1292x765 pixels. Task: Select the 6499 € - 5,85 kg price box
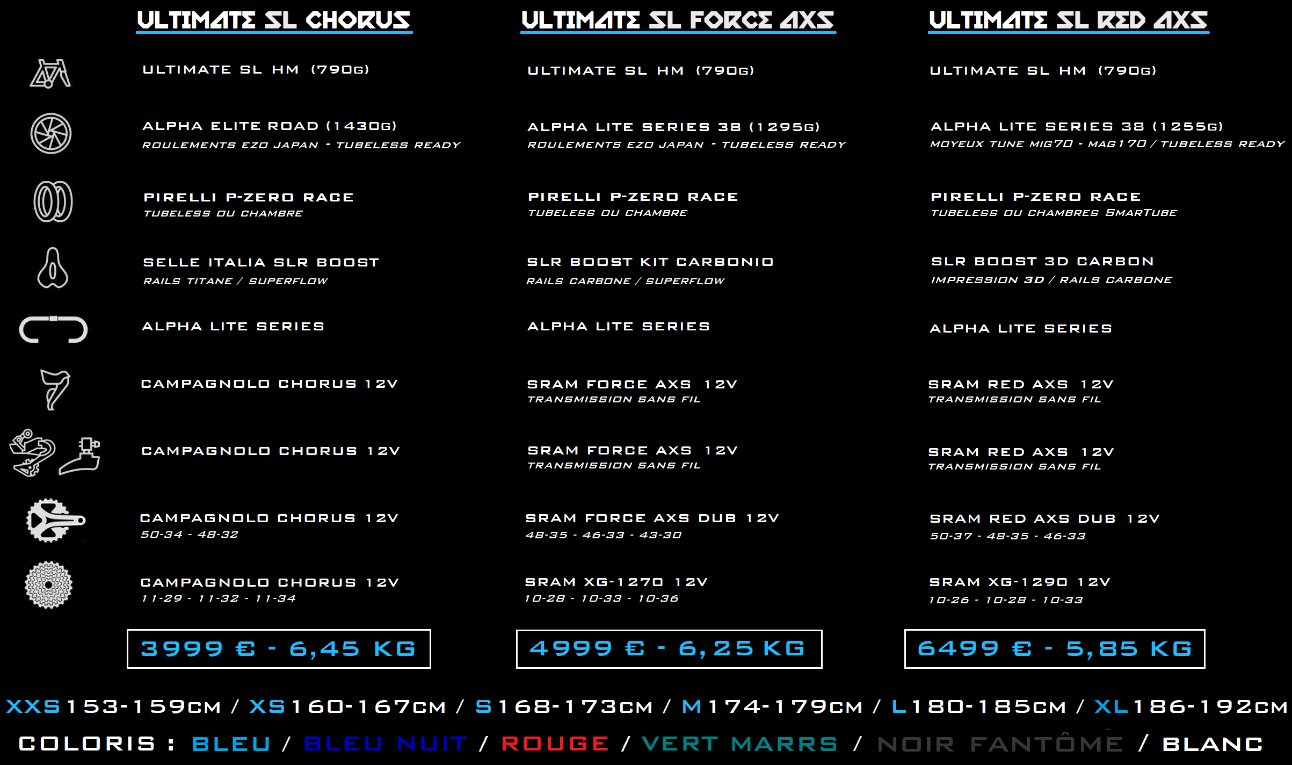[x=1055, y=649]
